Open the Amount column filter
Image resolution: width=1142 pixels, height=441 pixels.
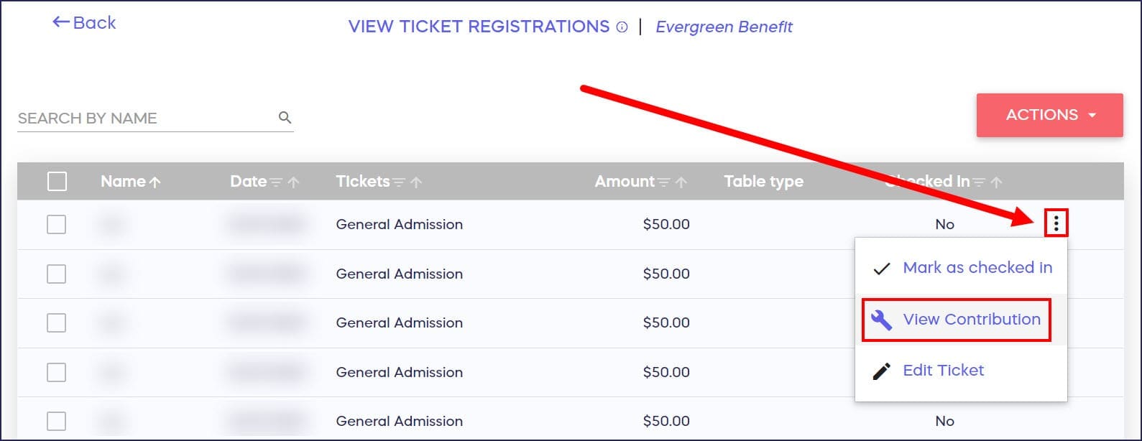coord(664,182)
